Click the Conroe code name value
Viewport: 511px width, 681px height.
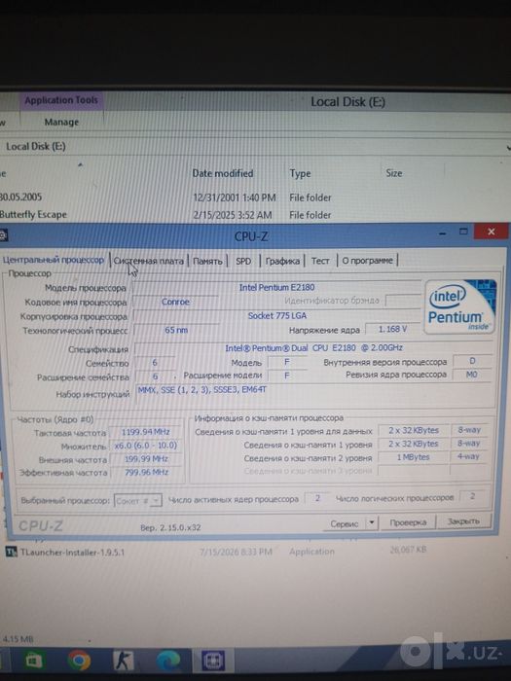coord(175,302)
